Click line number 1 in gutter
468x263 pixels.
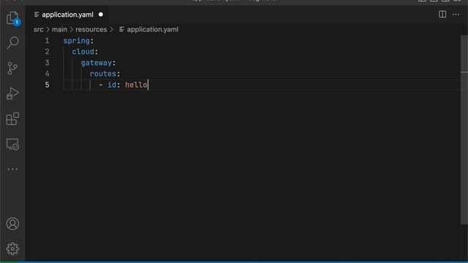click(47, 41)
